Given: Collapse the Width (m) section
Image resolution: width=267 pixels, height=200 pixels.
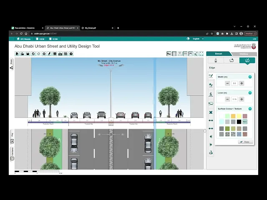Looking at the screenshot, I should 250,77.
